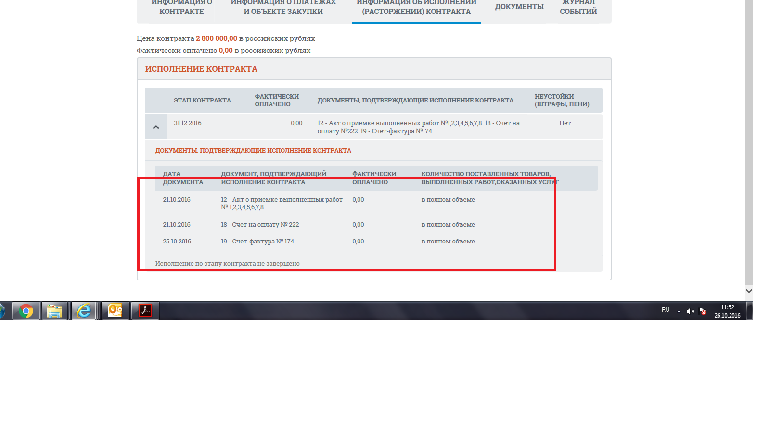Open File Explorer from the taskbar
This screenshot has height=433, width=770.
point(54,311)
